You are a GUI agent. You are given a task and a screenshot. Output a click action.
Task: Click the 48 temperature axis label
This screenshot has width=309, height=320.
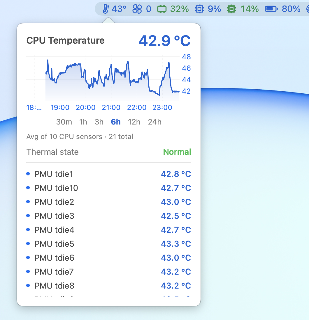coord(186,57)
